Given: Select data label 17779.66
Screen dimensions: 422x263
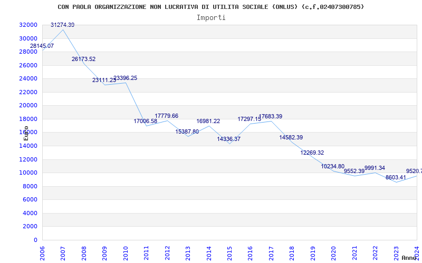Looking at the screenshot, I should pos(166,116).
